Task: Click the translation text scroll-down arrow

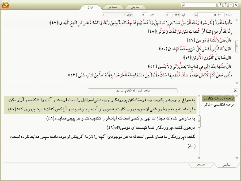Action: [x=199, y=158]
